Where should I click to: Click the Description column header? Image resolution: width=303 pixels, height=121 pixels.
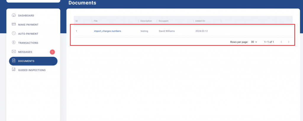coord(146,21)
